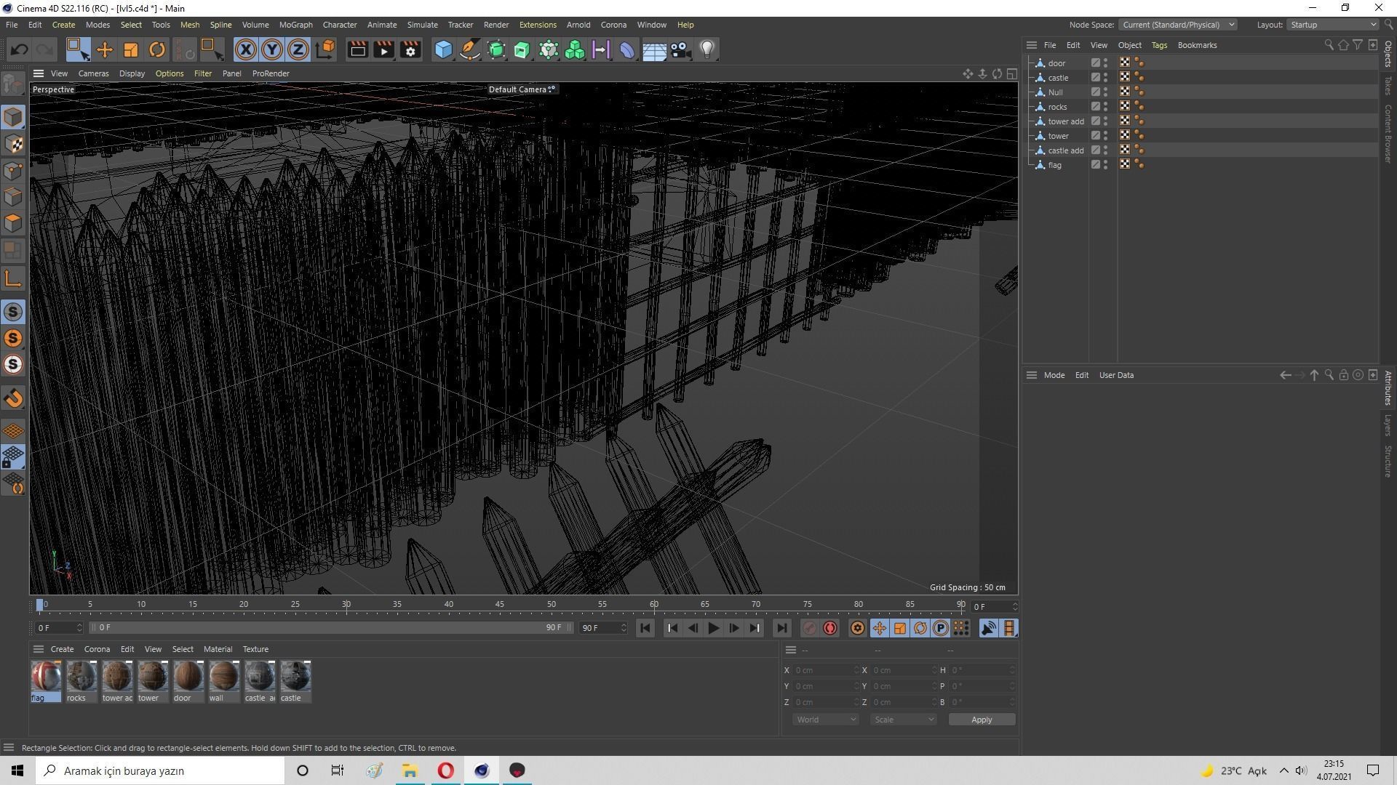Switch to Model mode in left palette
Image resolution: width=1397 pixels, height=785 pixels.
point(13,117)
